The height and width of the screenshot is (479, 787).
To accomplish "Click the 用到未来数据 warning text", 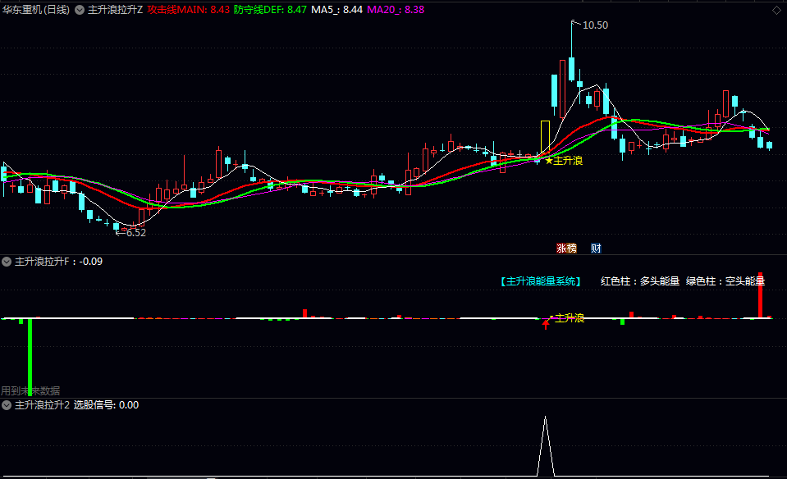I will point(30,390).
